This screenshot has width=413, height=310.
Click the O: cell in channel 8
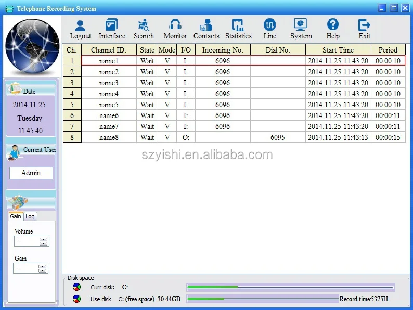pos(186,137)
